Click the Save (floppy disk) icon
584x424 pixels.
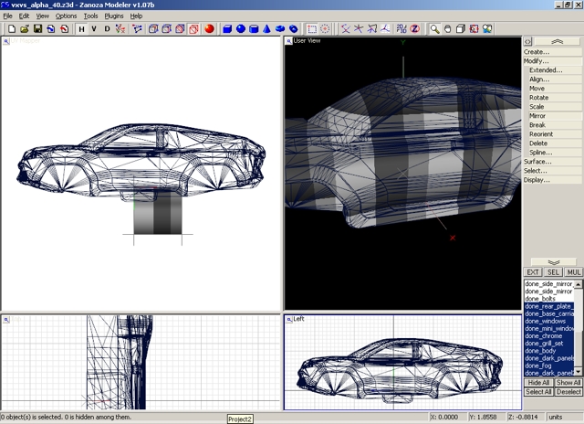(x=38, y=29)
